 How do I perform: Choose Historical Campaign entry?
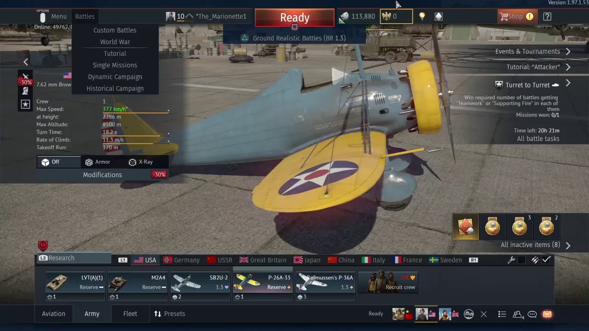[115, 88]
